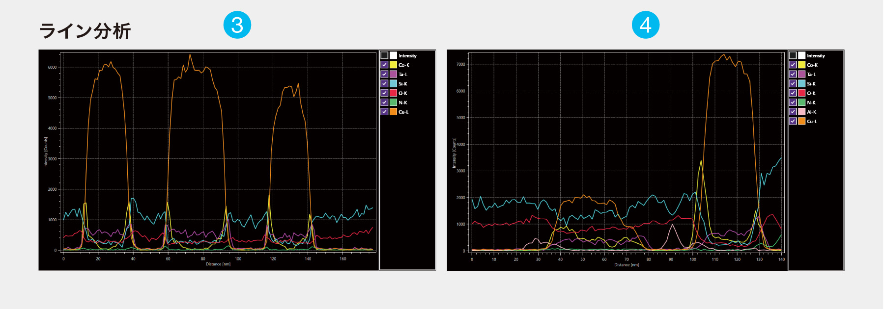The image size is (884, 309).
Task: Click 'Intensity [Counts]' axis title of right chart
Action: 454,153
